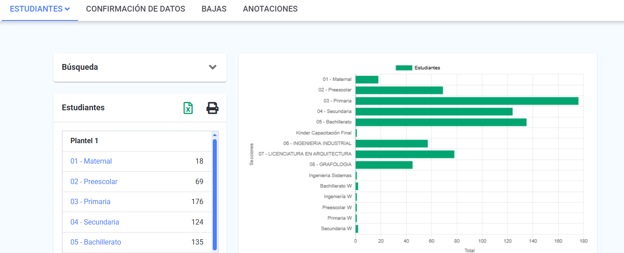Viewport: 624px width, 253px height.
Task: Open the 03 - Primaria section
Action: pos(91,201)
